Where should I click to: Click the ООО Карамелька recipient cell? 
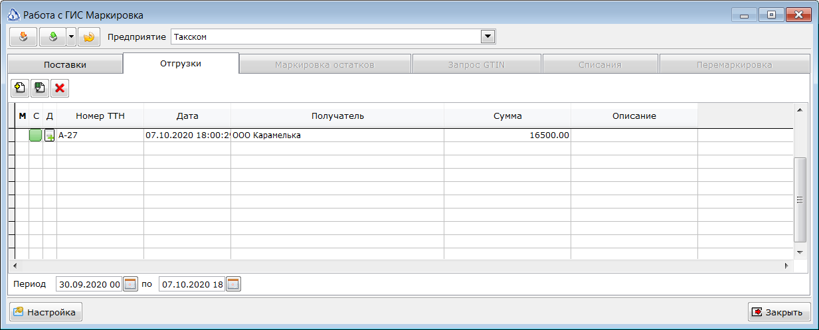coord(337,135)
